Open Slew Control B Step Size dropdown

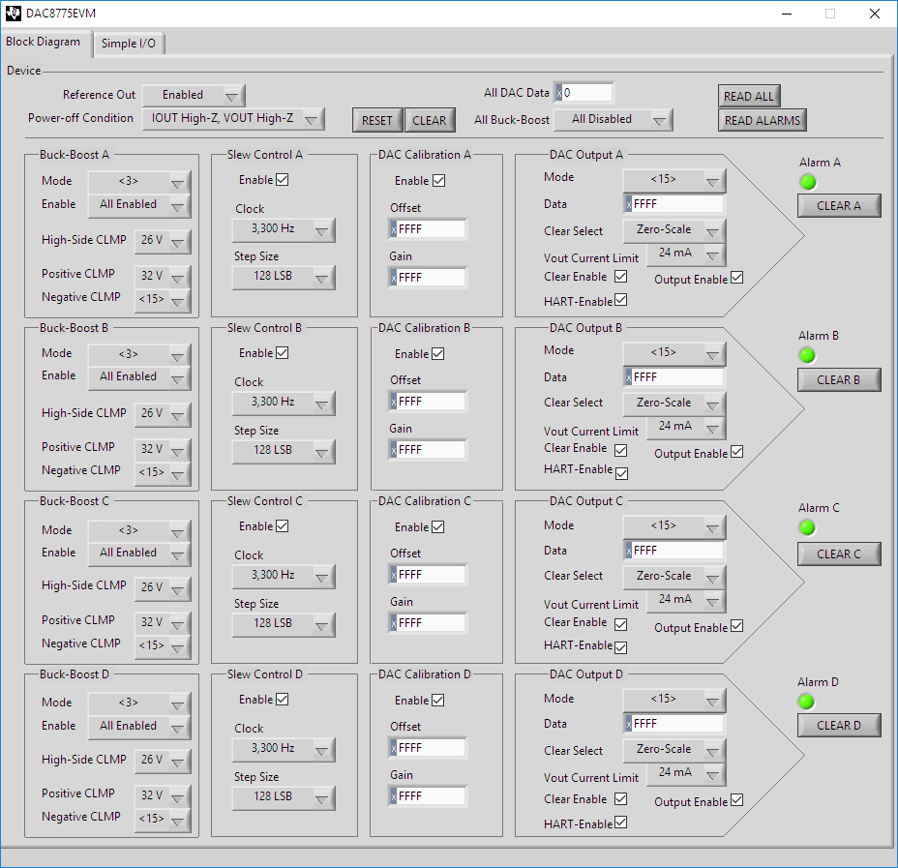(284, 451)
